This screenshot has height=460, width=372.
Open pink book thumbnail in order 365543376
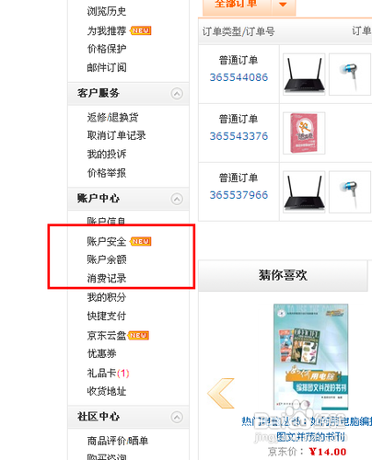304,133
